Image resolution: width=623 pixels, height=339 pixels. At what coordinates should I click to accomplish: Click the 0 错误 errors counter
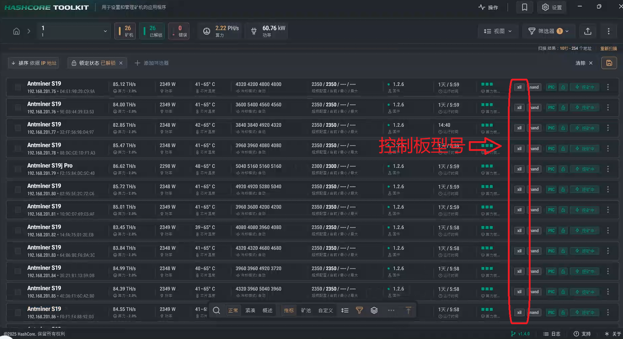(x=179, y=31)
